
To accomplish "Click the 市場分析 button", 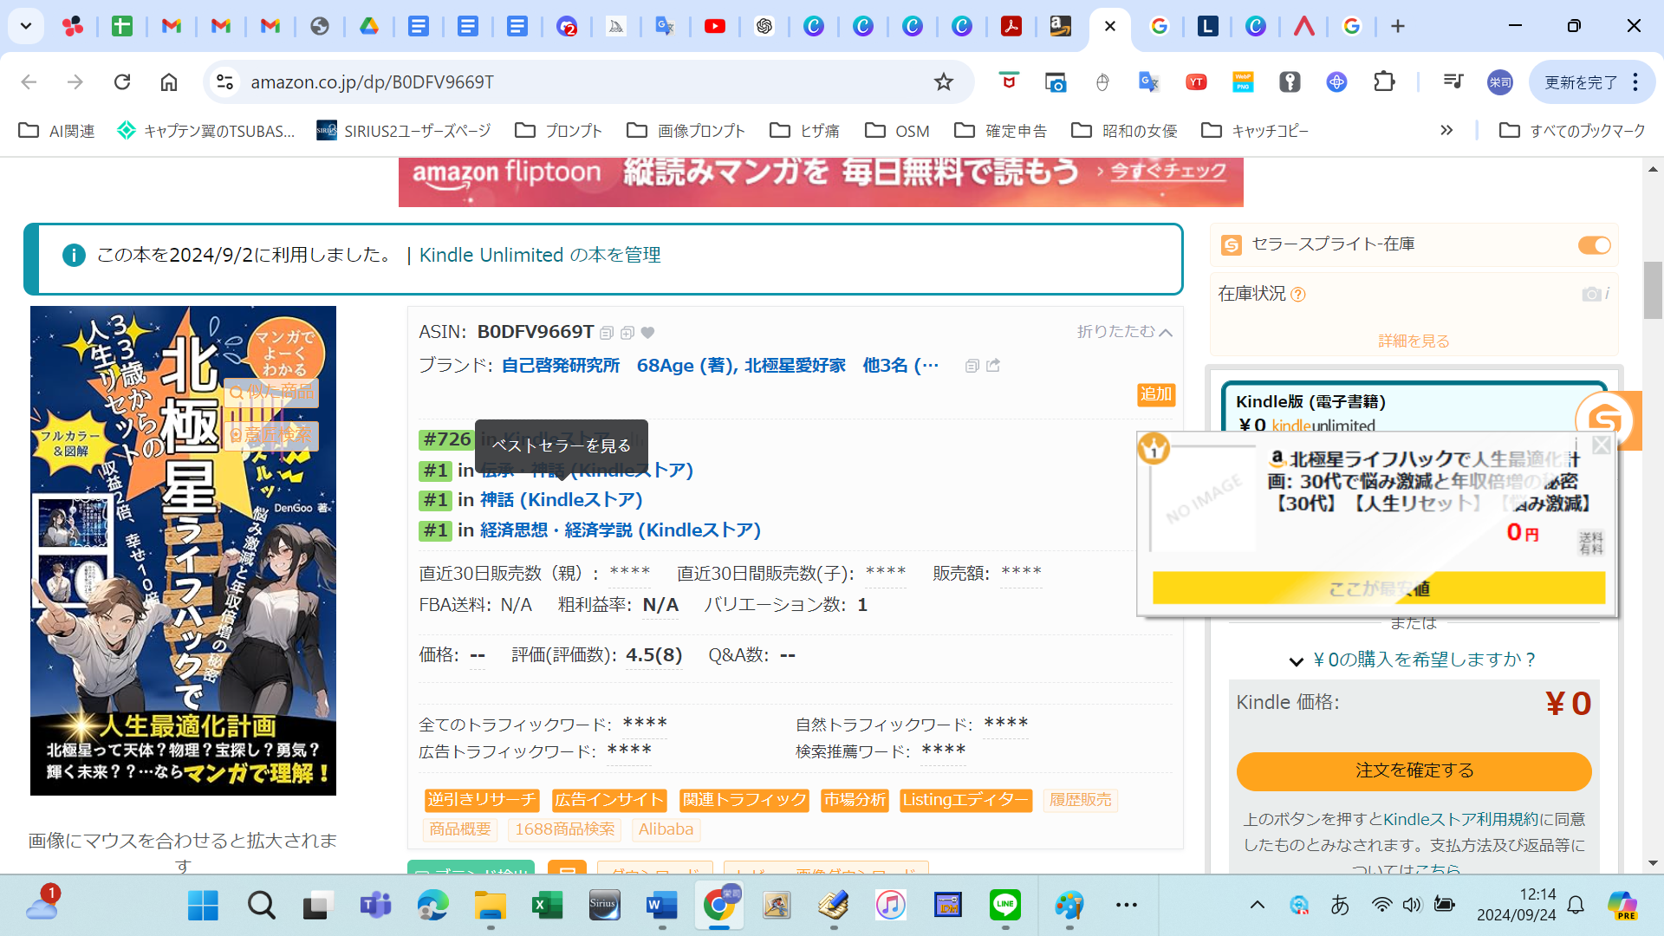I will [855, 800].
